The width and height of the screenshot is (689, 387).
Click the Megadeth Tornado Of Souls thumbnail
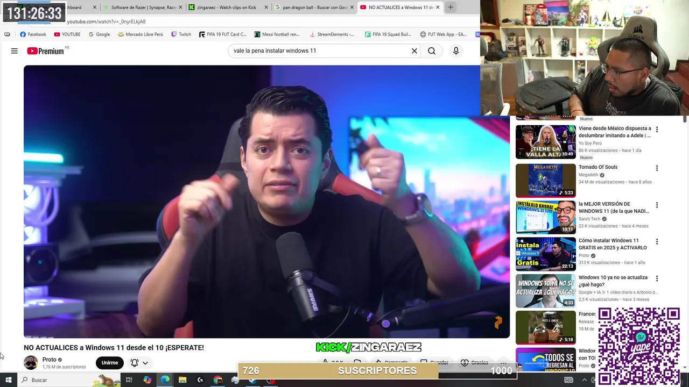[x=546, y=181]
